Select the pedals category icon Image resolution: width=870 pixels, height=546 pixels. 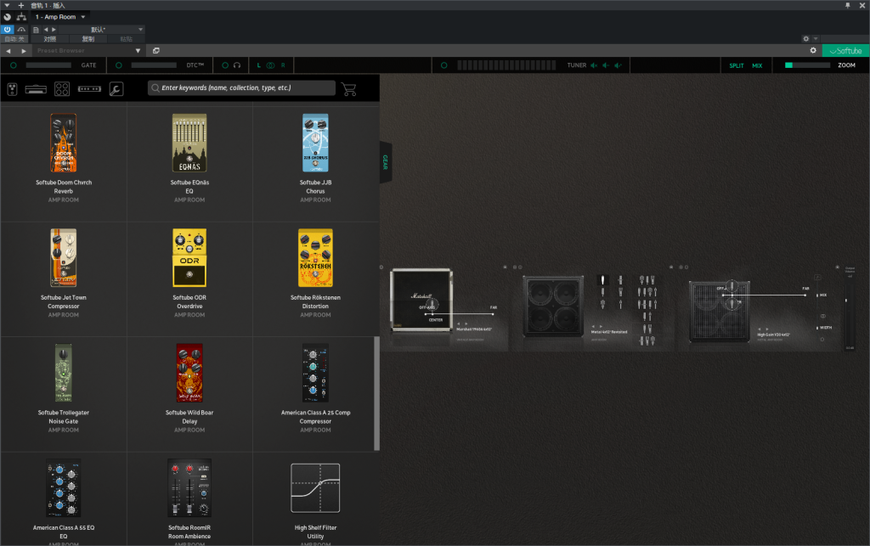(x=12, y=89)
